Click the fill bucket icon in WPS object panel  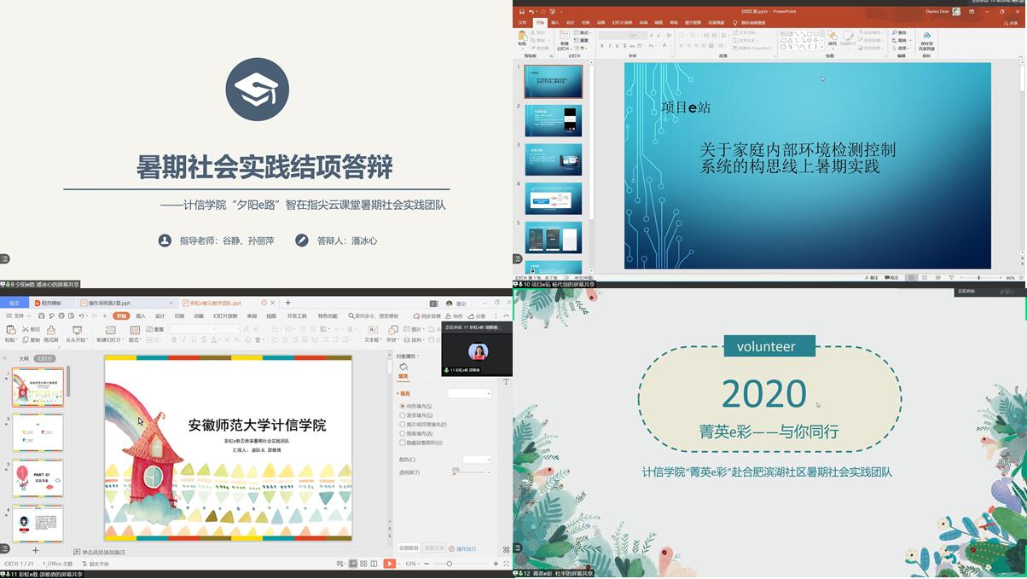(403, 367)
